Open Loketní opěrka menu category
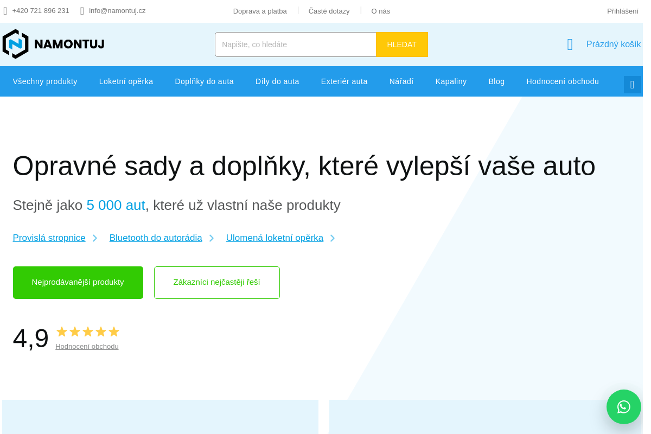This screenshot has width=651, height=434. click(126, 81)
